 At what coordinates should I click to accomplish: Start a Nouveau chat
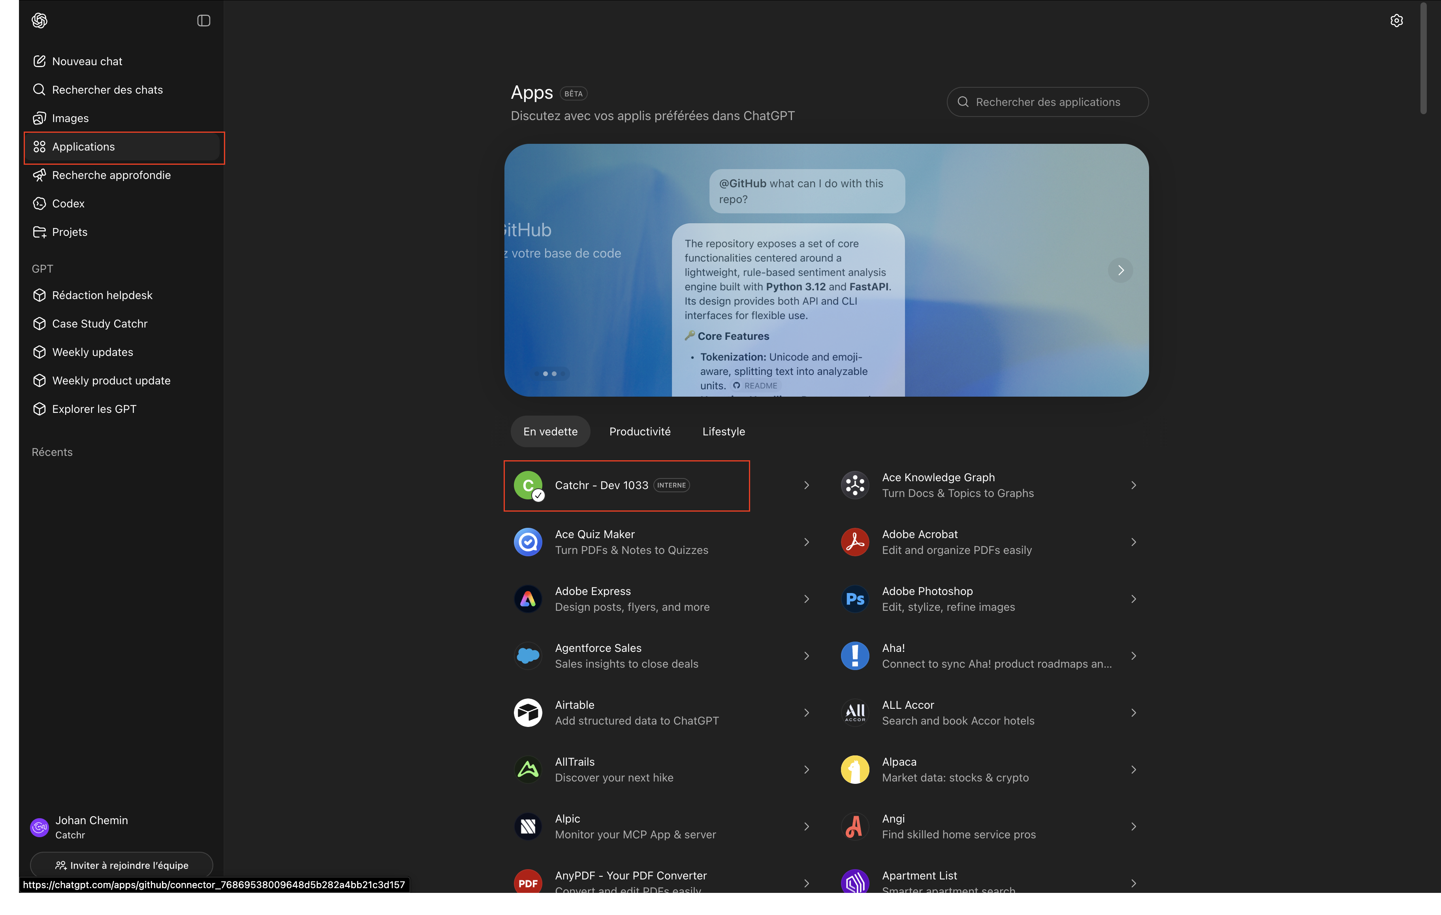pyautogui.click(x=87, y=61)
